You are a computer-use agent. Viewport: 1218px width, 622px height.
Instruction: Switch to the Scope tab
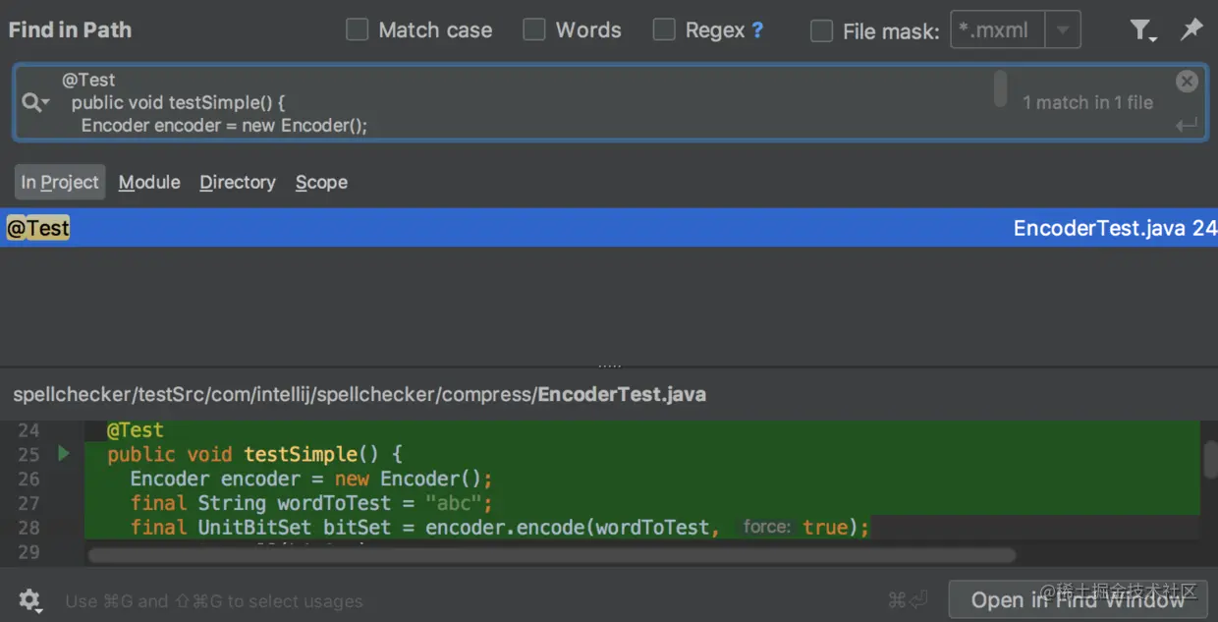tap(321, 182)
